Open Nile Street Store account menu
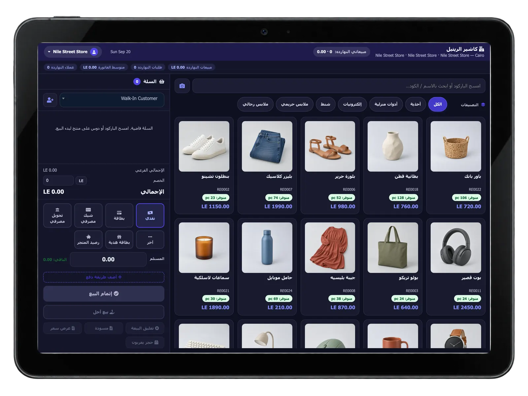 point(73,52)
